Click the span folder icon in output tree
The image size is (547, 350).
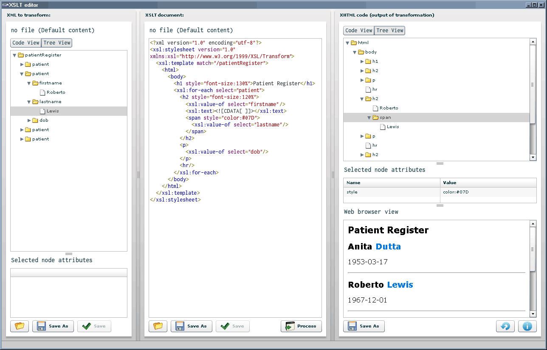[375, 118]
